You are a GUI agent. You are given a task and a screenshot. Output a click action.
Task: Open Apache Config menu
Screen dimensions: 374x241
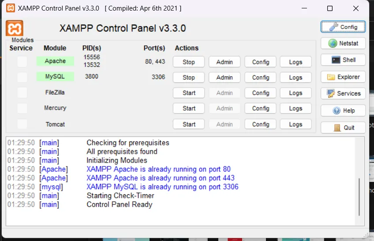point(261,62)
